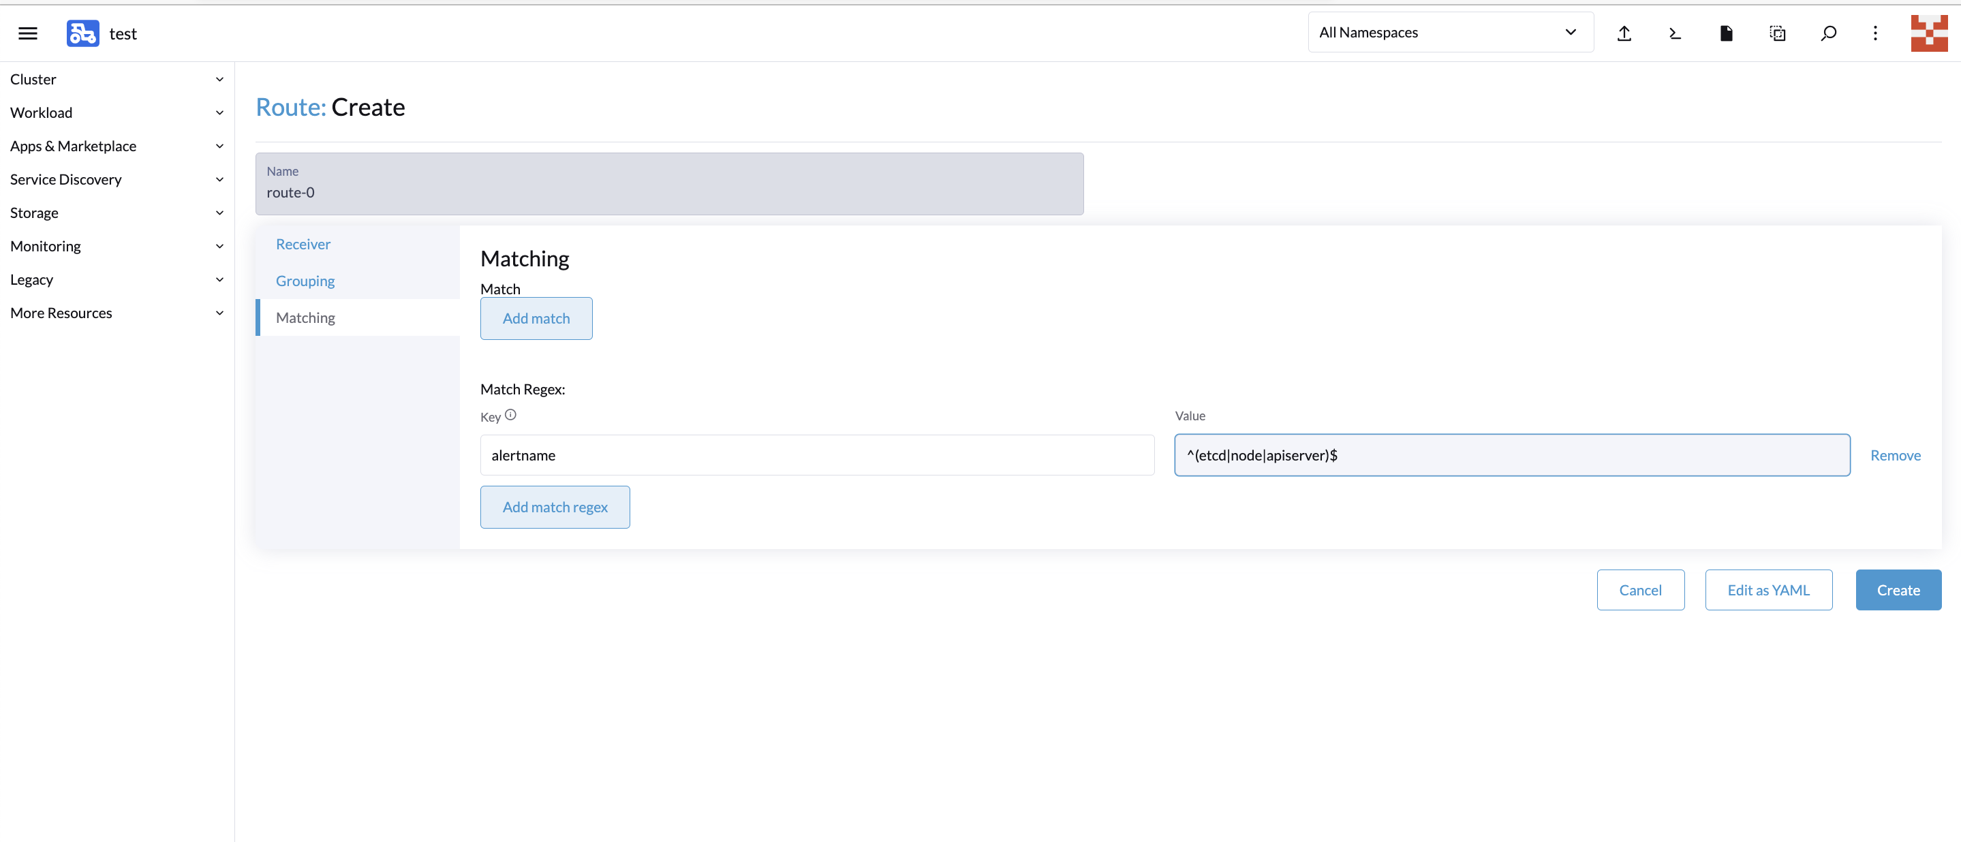Screen dimensions: 1961x842
Task: Open the resource search magnifier icon
Action: coord(1827,33)
